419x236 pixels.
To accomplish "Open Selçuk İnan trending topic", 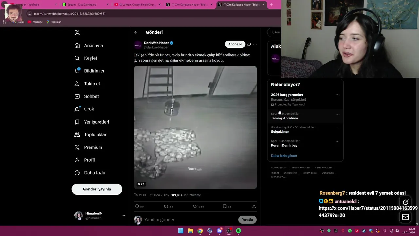I will tap(280, 132).
